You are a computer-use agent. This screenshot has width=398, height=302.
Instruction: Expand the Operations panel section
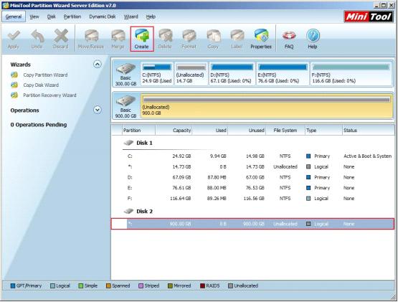point(98,110)
